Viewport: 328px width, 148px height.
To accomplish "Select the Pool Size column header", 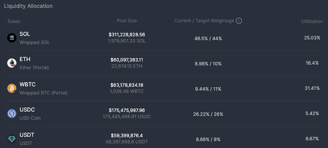I will (127, 21).
